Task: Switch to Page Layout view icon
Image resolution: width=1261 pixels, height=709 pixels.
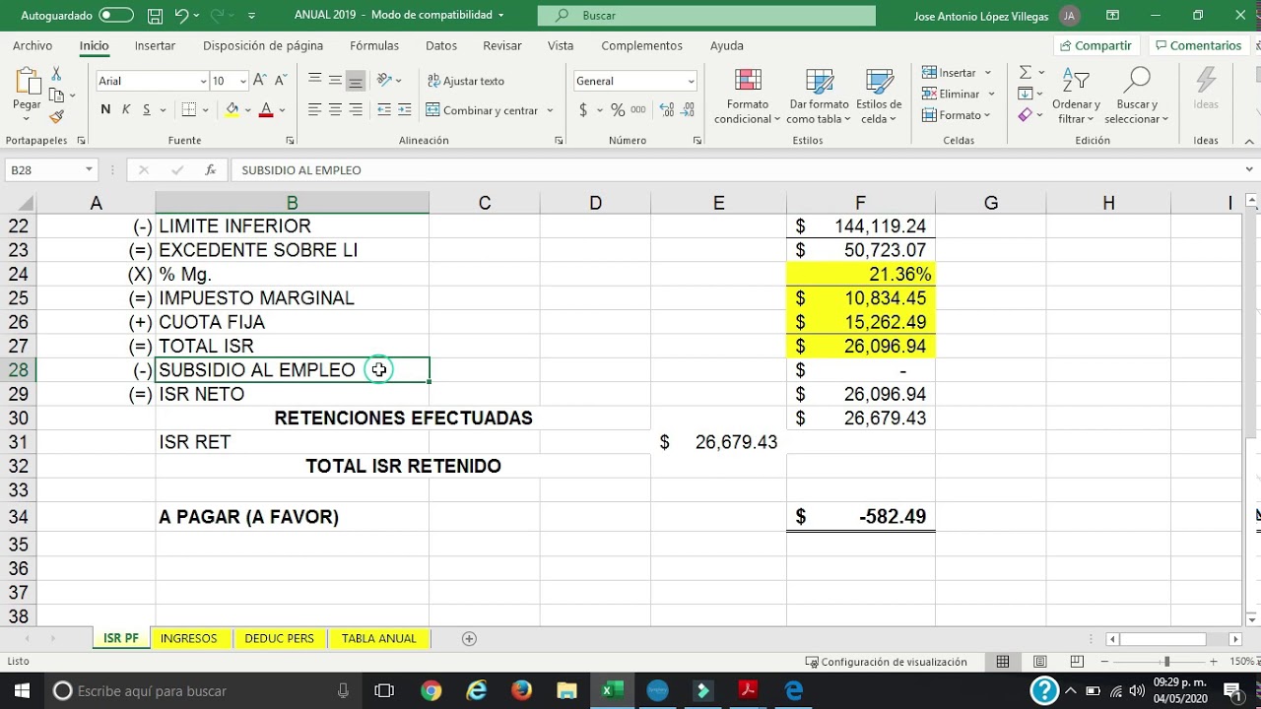Action: coord(1039,662)
